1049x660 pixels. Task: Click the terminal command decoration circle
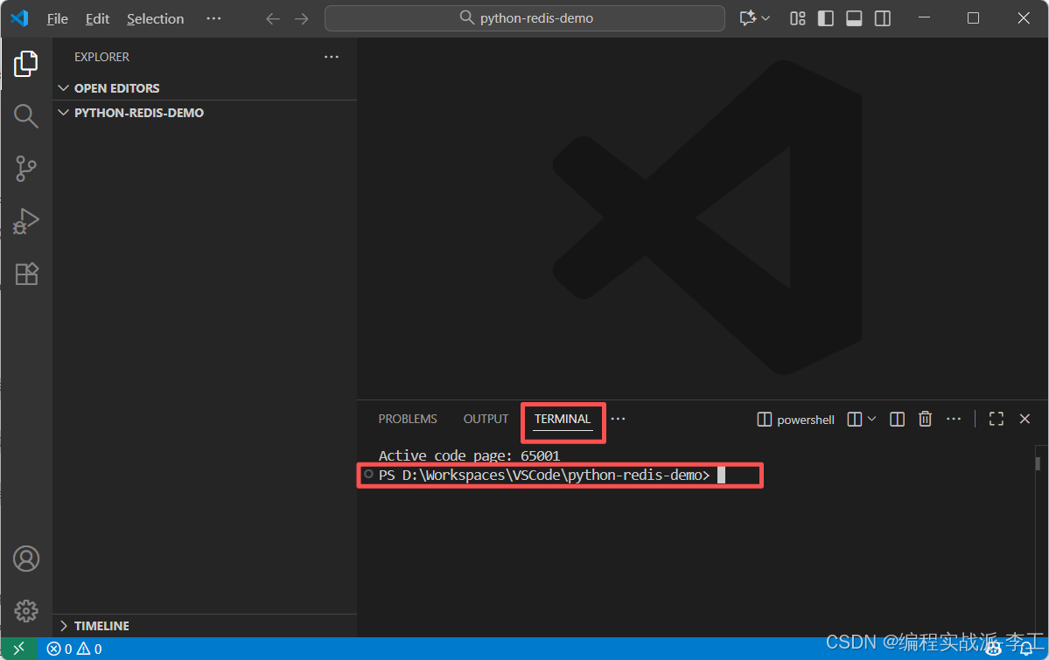(368, 474)
